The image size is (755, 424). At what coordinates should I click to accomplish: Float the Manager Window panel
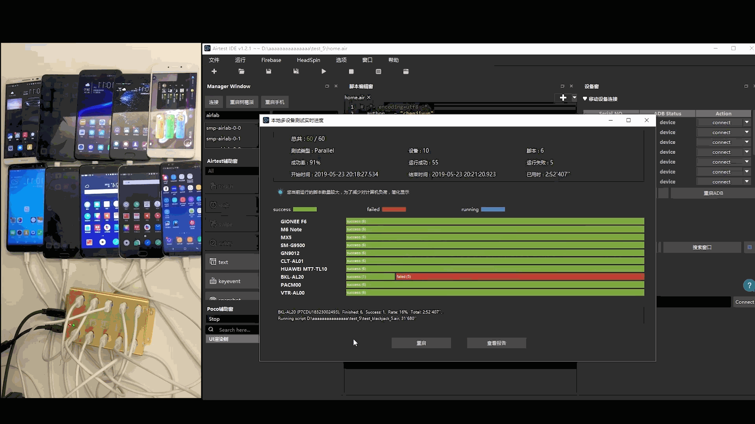[x=327, y=86]
